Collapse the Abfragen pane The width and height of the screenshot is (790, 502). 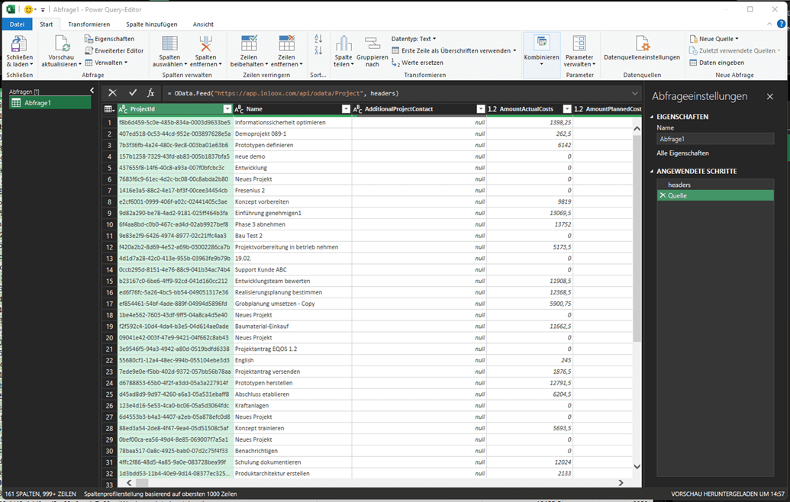92,91
